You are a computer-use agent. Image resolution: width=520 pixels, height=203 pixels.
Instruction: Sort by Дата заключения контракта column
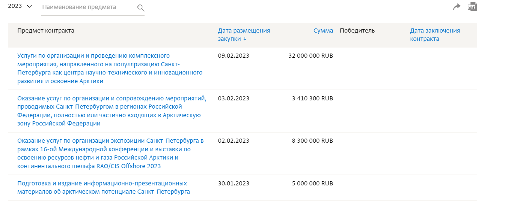(435, 34)
